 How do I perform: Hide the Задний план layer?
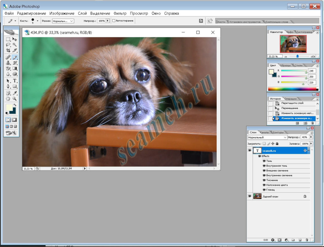pyautogui.click(x=250, y=196)
